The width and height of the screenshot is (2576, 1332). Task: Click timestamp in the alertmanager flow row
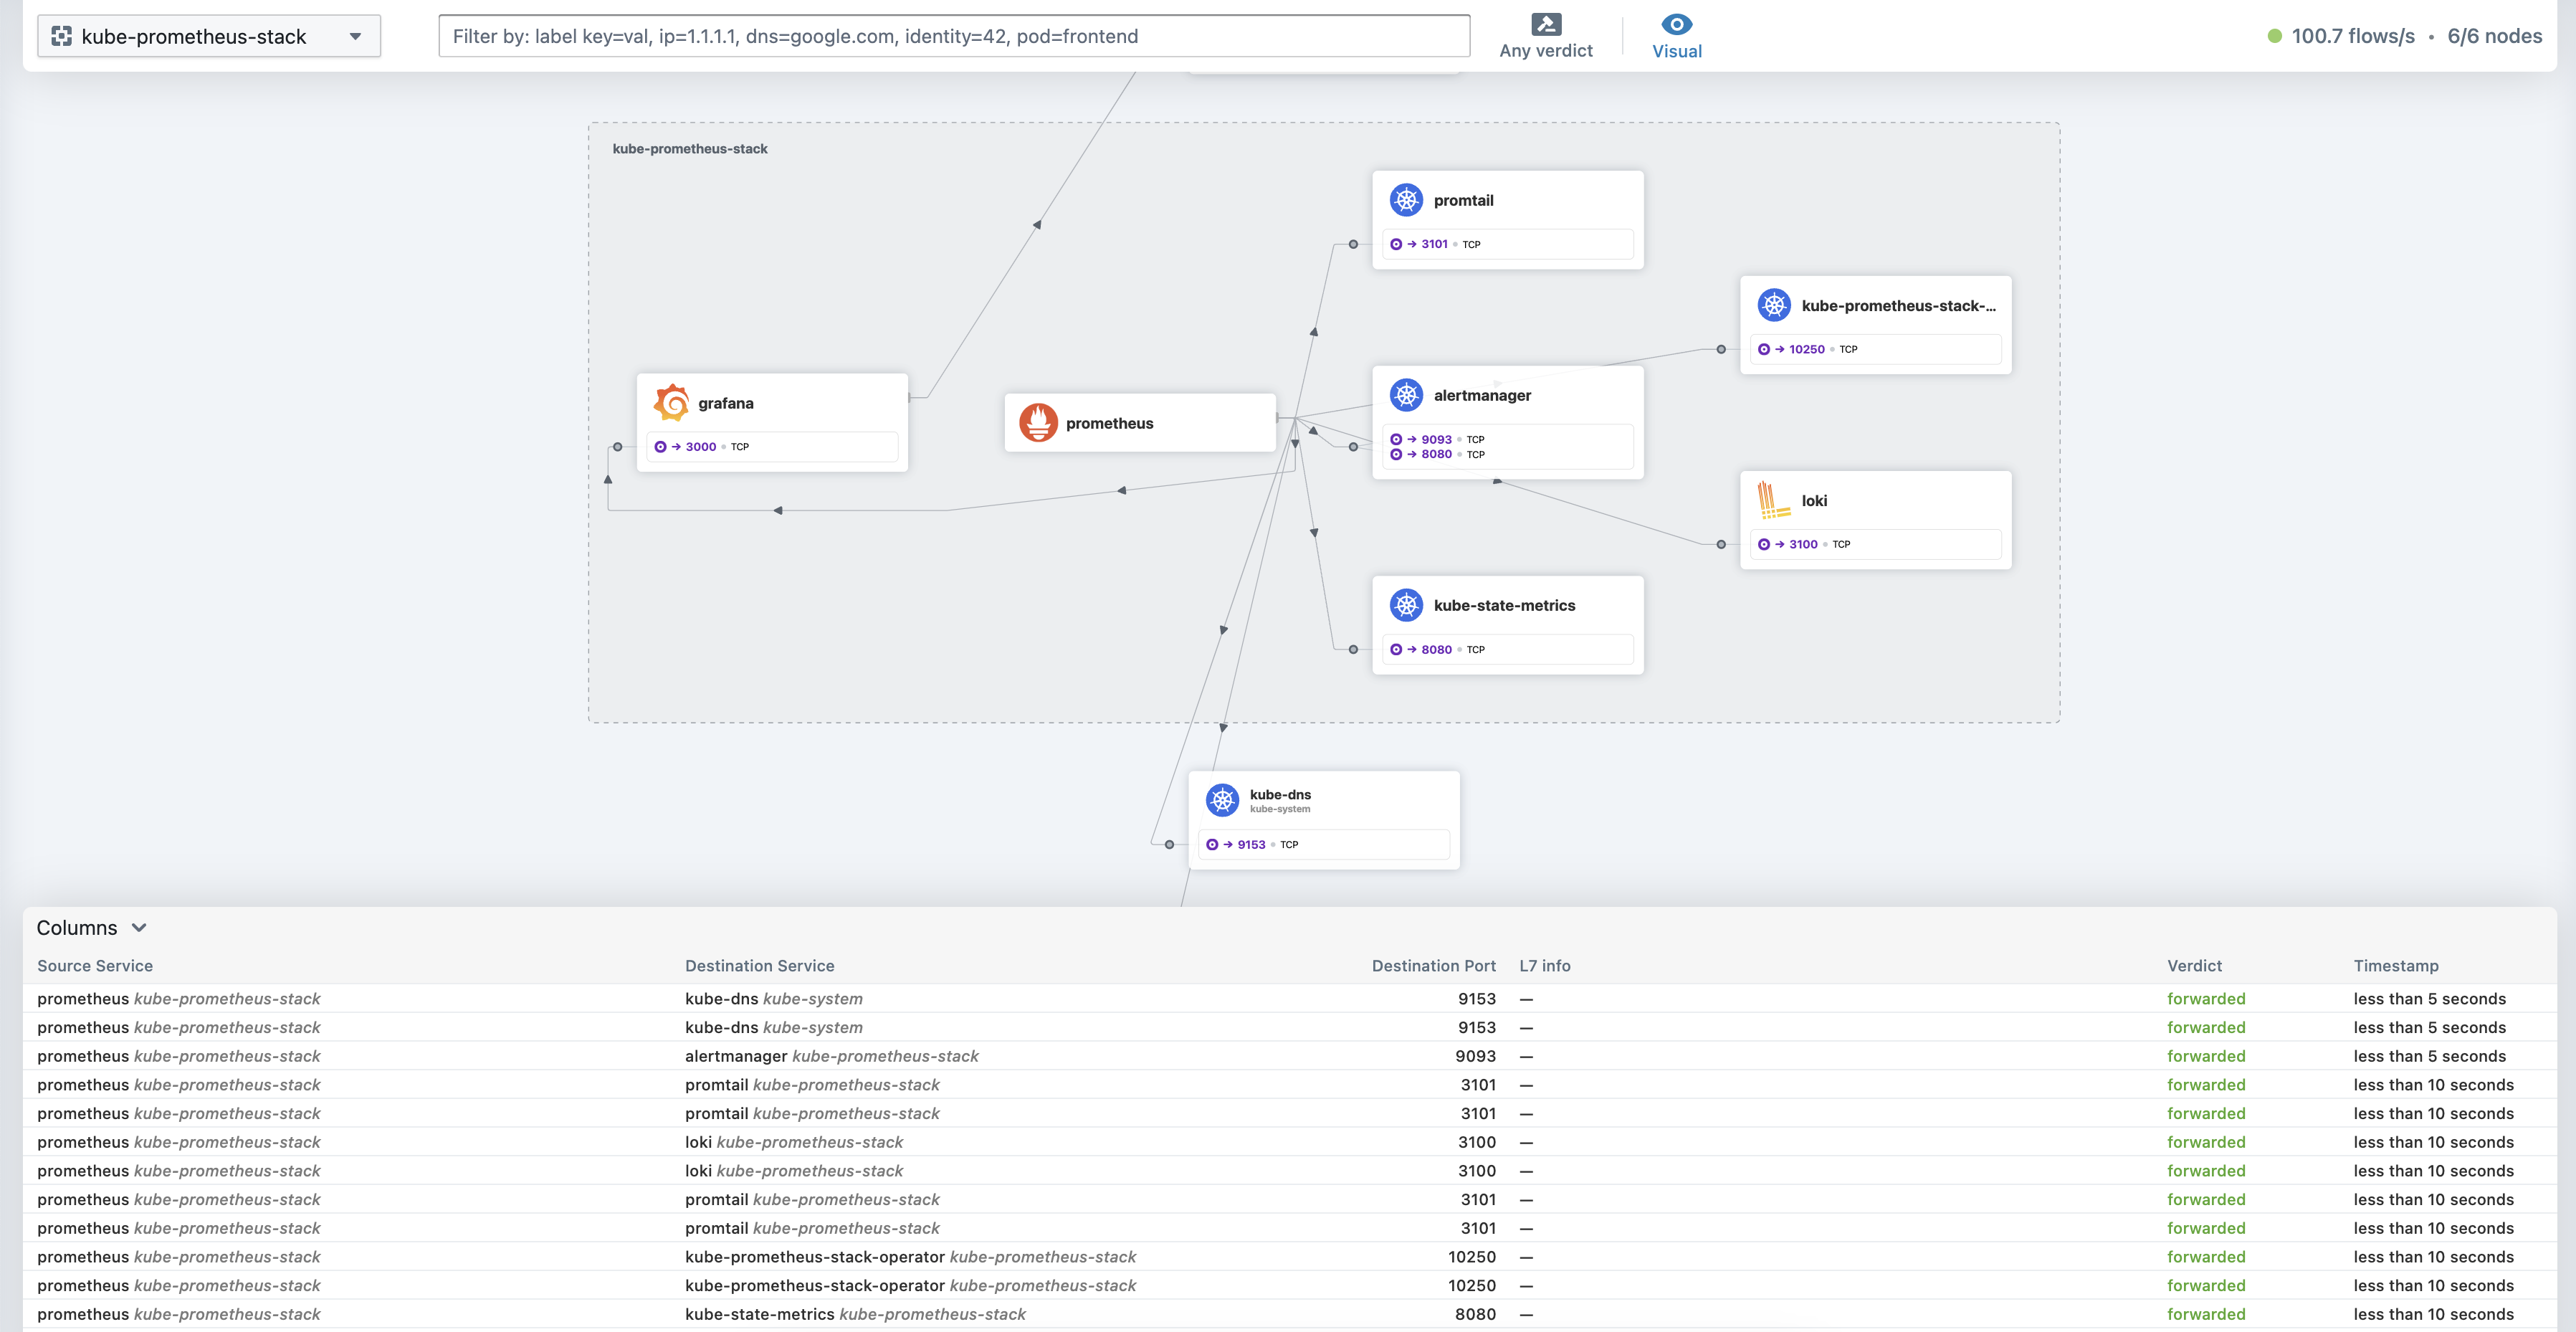tap(2429, 1056)
